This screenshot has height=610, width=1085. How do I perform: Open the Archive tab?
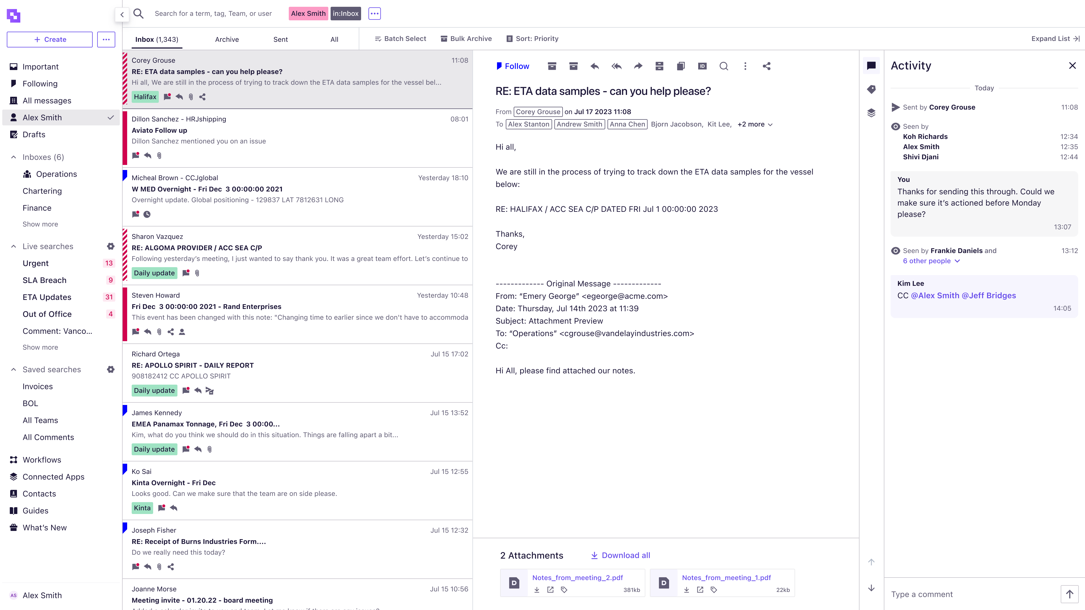point(227,39)
